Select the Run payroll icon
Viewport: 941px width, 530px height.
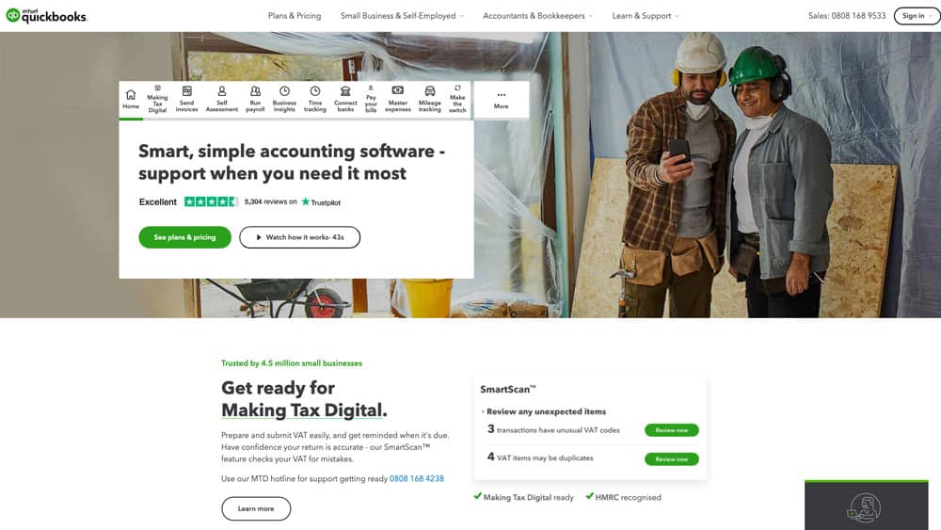(255, 91)
